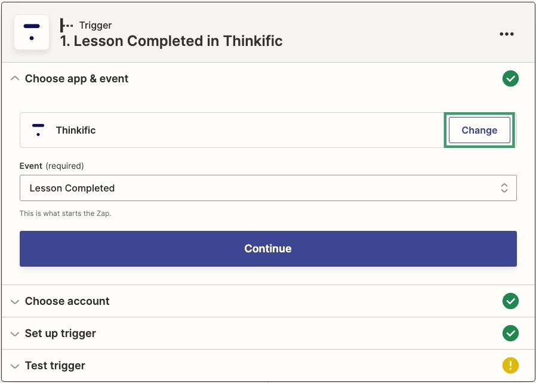Expand the Choose account section chevron
The height and width of the screenshot is (383, 536).
15,302
